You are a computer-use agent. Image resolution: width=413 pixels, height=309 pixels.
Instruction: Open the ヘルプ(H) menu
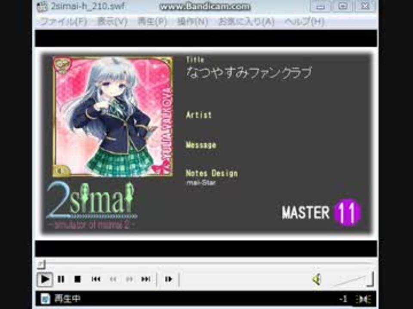coord(304,21)
